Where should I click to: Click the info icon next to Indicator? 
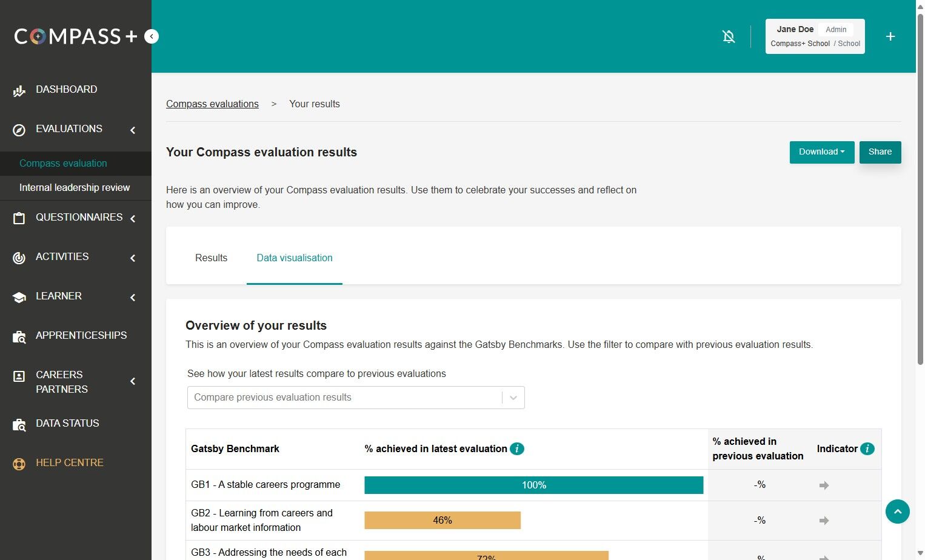coord(867,448)
